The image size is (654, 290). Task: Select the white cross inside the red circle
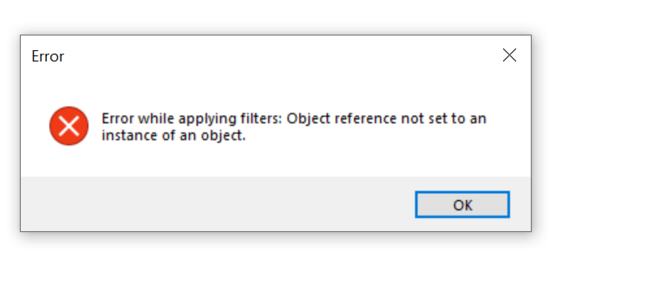69,126
